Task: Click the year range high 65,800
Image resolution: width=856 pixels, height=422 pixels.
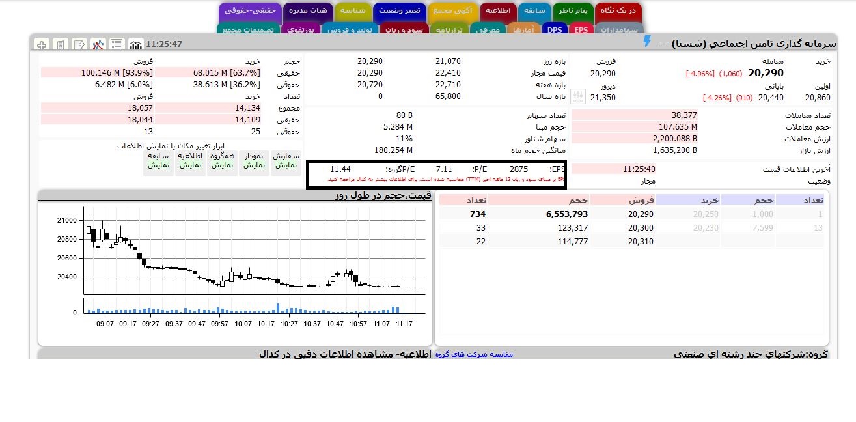Action: tap(448, 96)
